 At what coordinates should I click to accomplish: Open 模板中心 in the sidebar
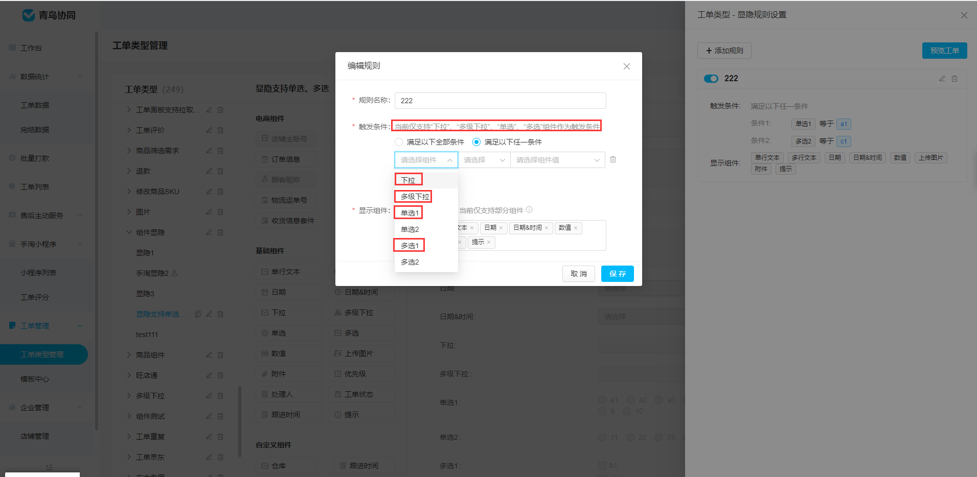35,379
